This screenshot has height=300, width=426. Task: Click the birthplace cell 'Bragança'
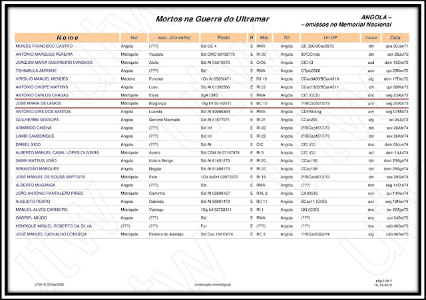pyautogui.click(x=157, y=104)
